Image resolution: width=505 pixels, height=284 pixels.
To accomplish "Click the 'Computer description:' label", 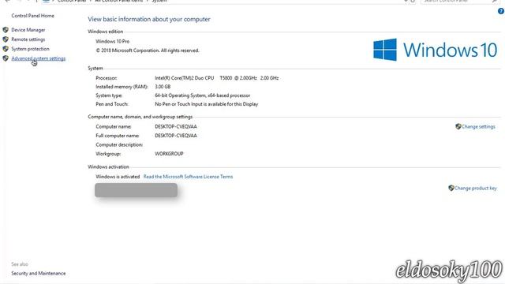I will [119, 144].
